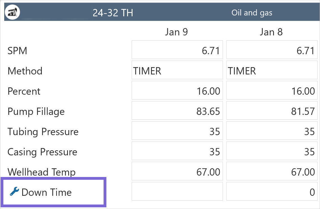320x209 pixels.
Task: Click the Jan 9 Percent field
Action: (x=177, y=91)
